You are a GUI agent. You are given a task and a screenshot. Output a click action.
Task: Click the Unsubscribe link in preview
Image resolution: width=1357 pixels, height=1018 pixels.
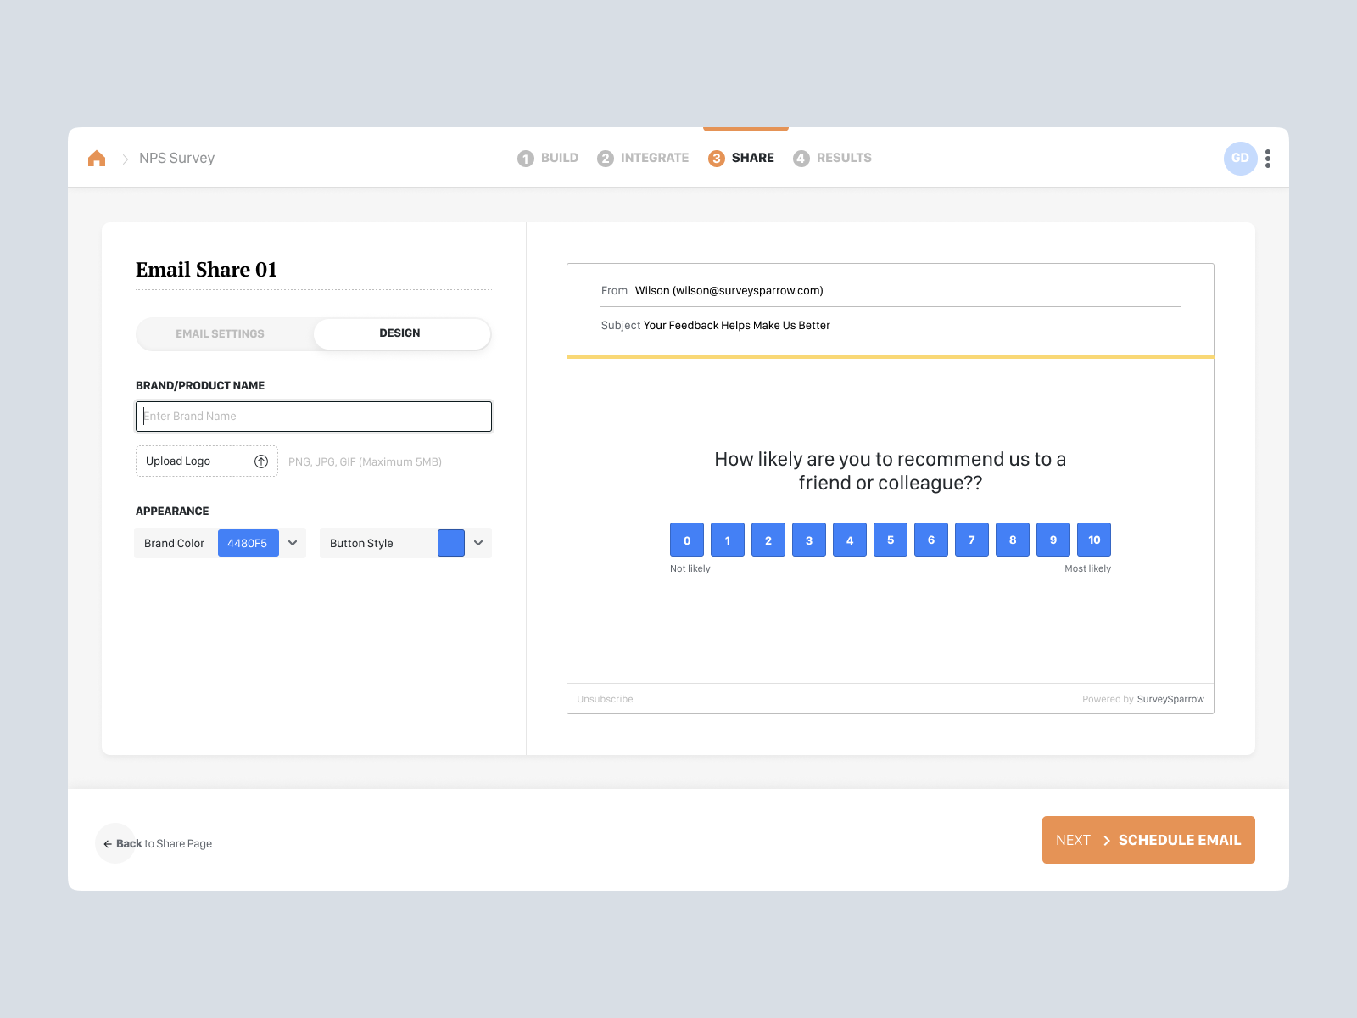[x=605, y=700]
